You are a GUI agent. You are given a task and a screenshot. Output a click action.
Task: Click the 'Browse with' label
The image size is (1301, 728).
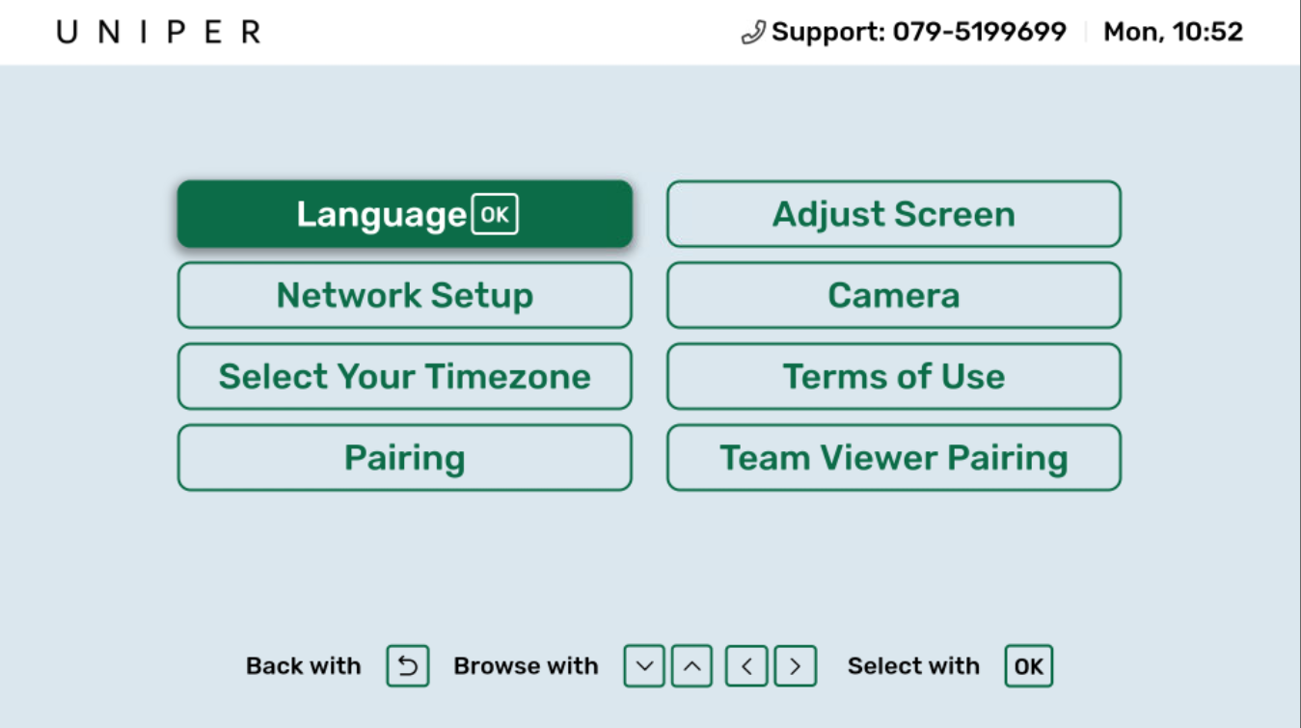click(526, 666)
